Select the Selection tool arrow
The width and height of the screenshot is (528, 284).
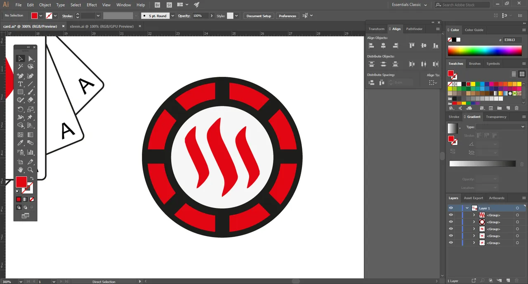click(x=20, y=59)
